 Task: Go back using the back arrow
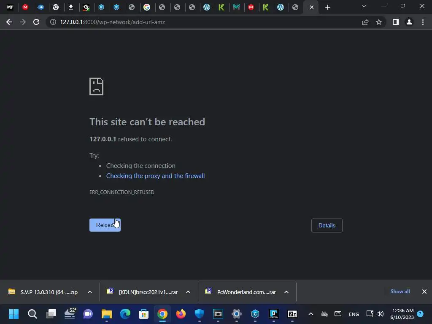[x=9, y=22]
